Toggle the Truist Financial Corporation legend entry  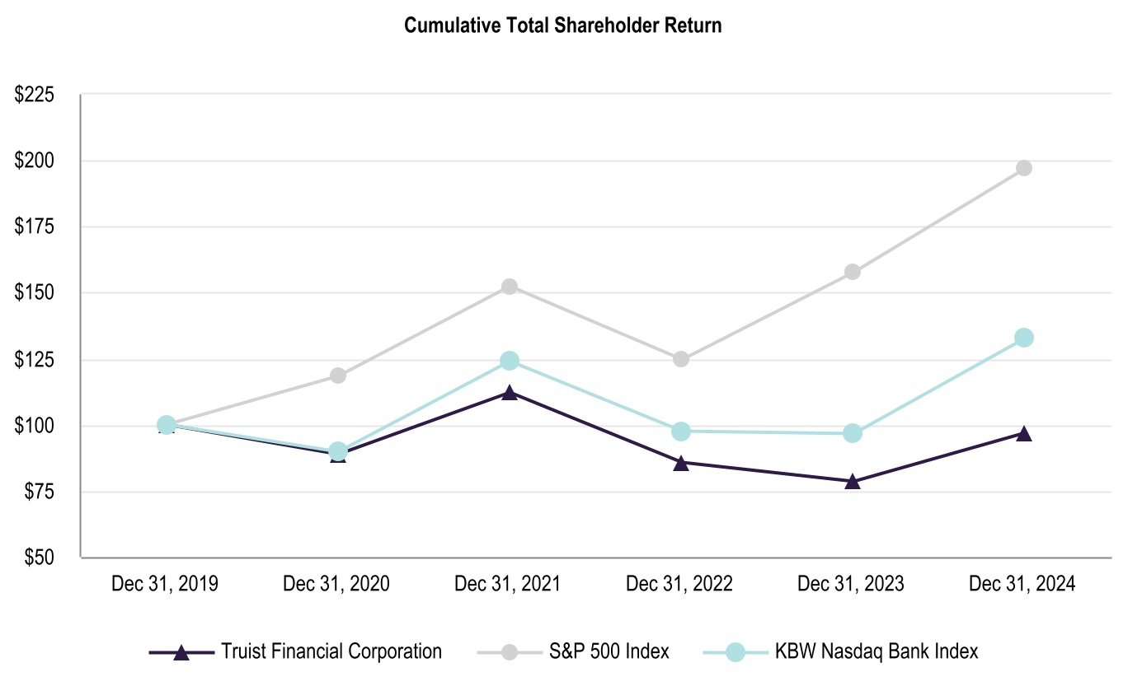[331, 651]
